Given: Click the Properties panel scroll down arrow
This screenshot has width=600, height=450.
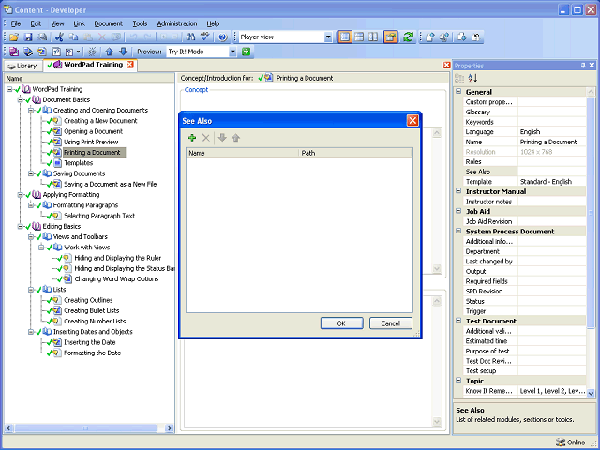Looking at the screenshot, I should coord(591,393).
